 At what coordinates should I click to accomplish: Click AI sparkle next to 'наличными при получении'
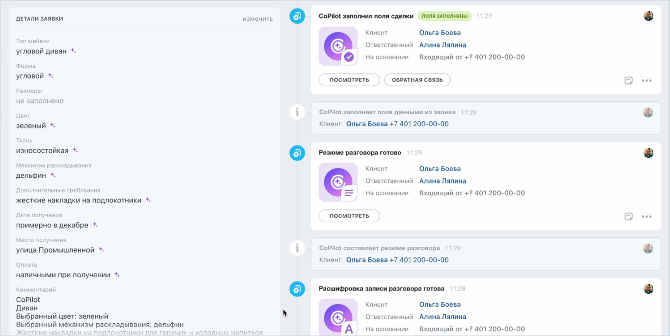coord(117,274)
